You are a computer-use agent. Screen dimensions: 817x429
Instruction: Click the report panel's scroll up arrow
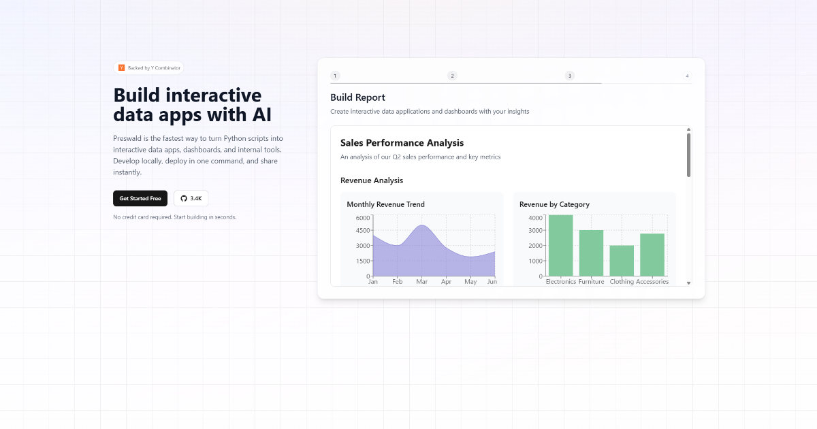click(x=688, y=129)
